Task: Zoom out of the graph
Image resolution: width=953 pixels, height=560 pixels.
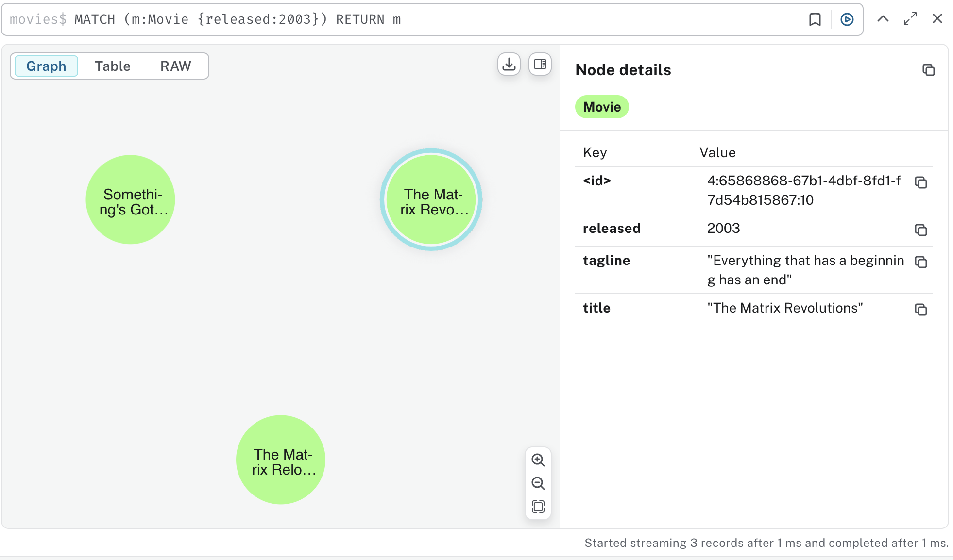Action: [x=538, y=483]
